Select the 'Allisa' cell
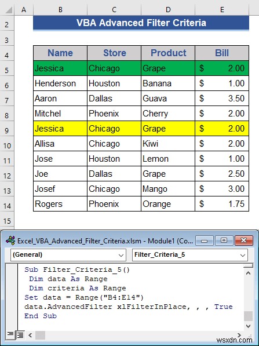The image size is (259, 346). pos(60,143)
